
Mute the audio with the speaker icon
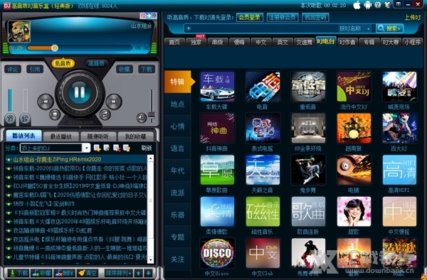[142, 118]
